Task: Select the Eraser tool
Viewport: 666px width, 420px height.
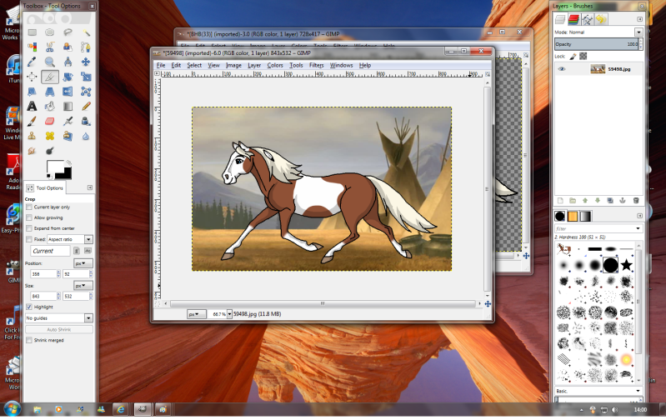Action: (x=50, y=122)
